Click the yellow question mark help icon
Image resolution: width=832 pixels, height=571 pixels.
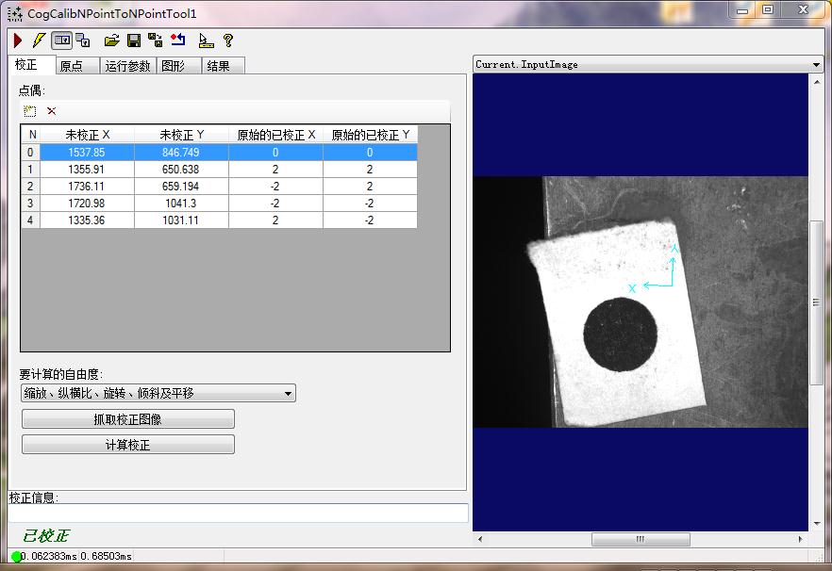click(x=228, y=41)
